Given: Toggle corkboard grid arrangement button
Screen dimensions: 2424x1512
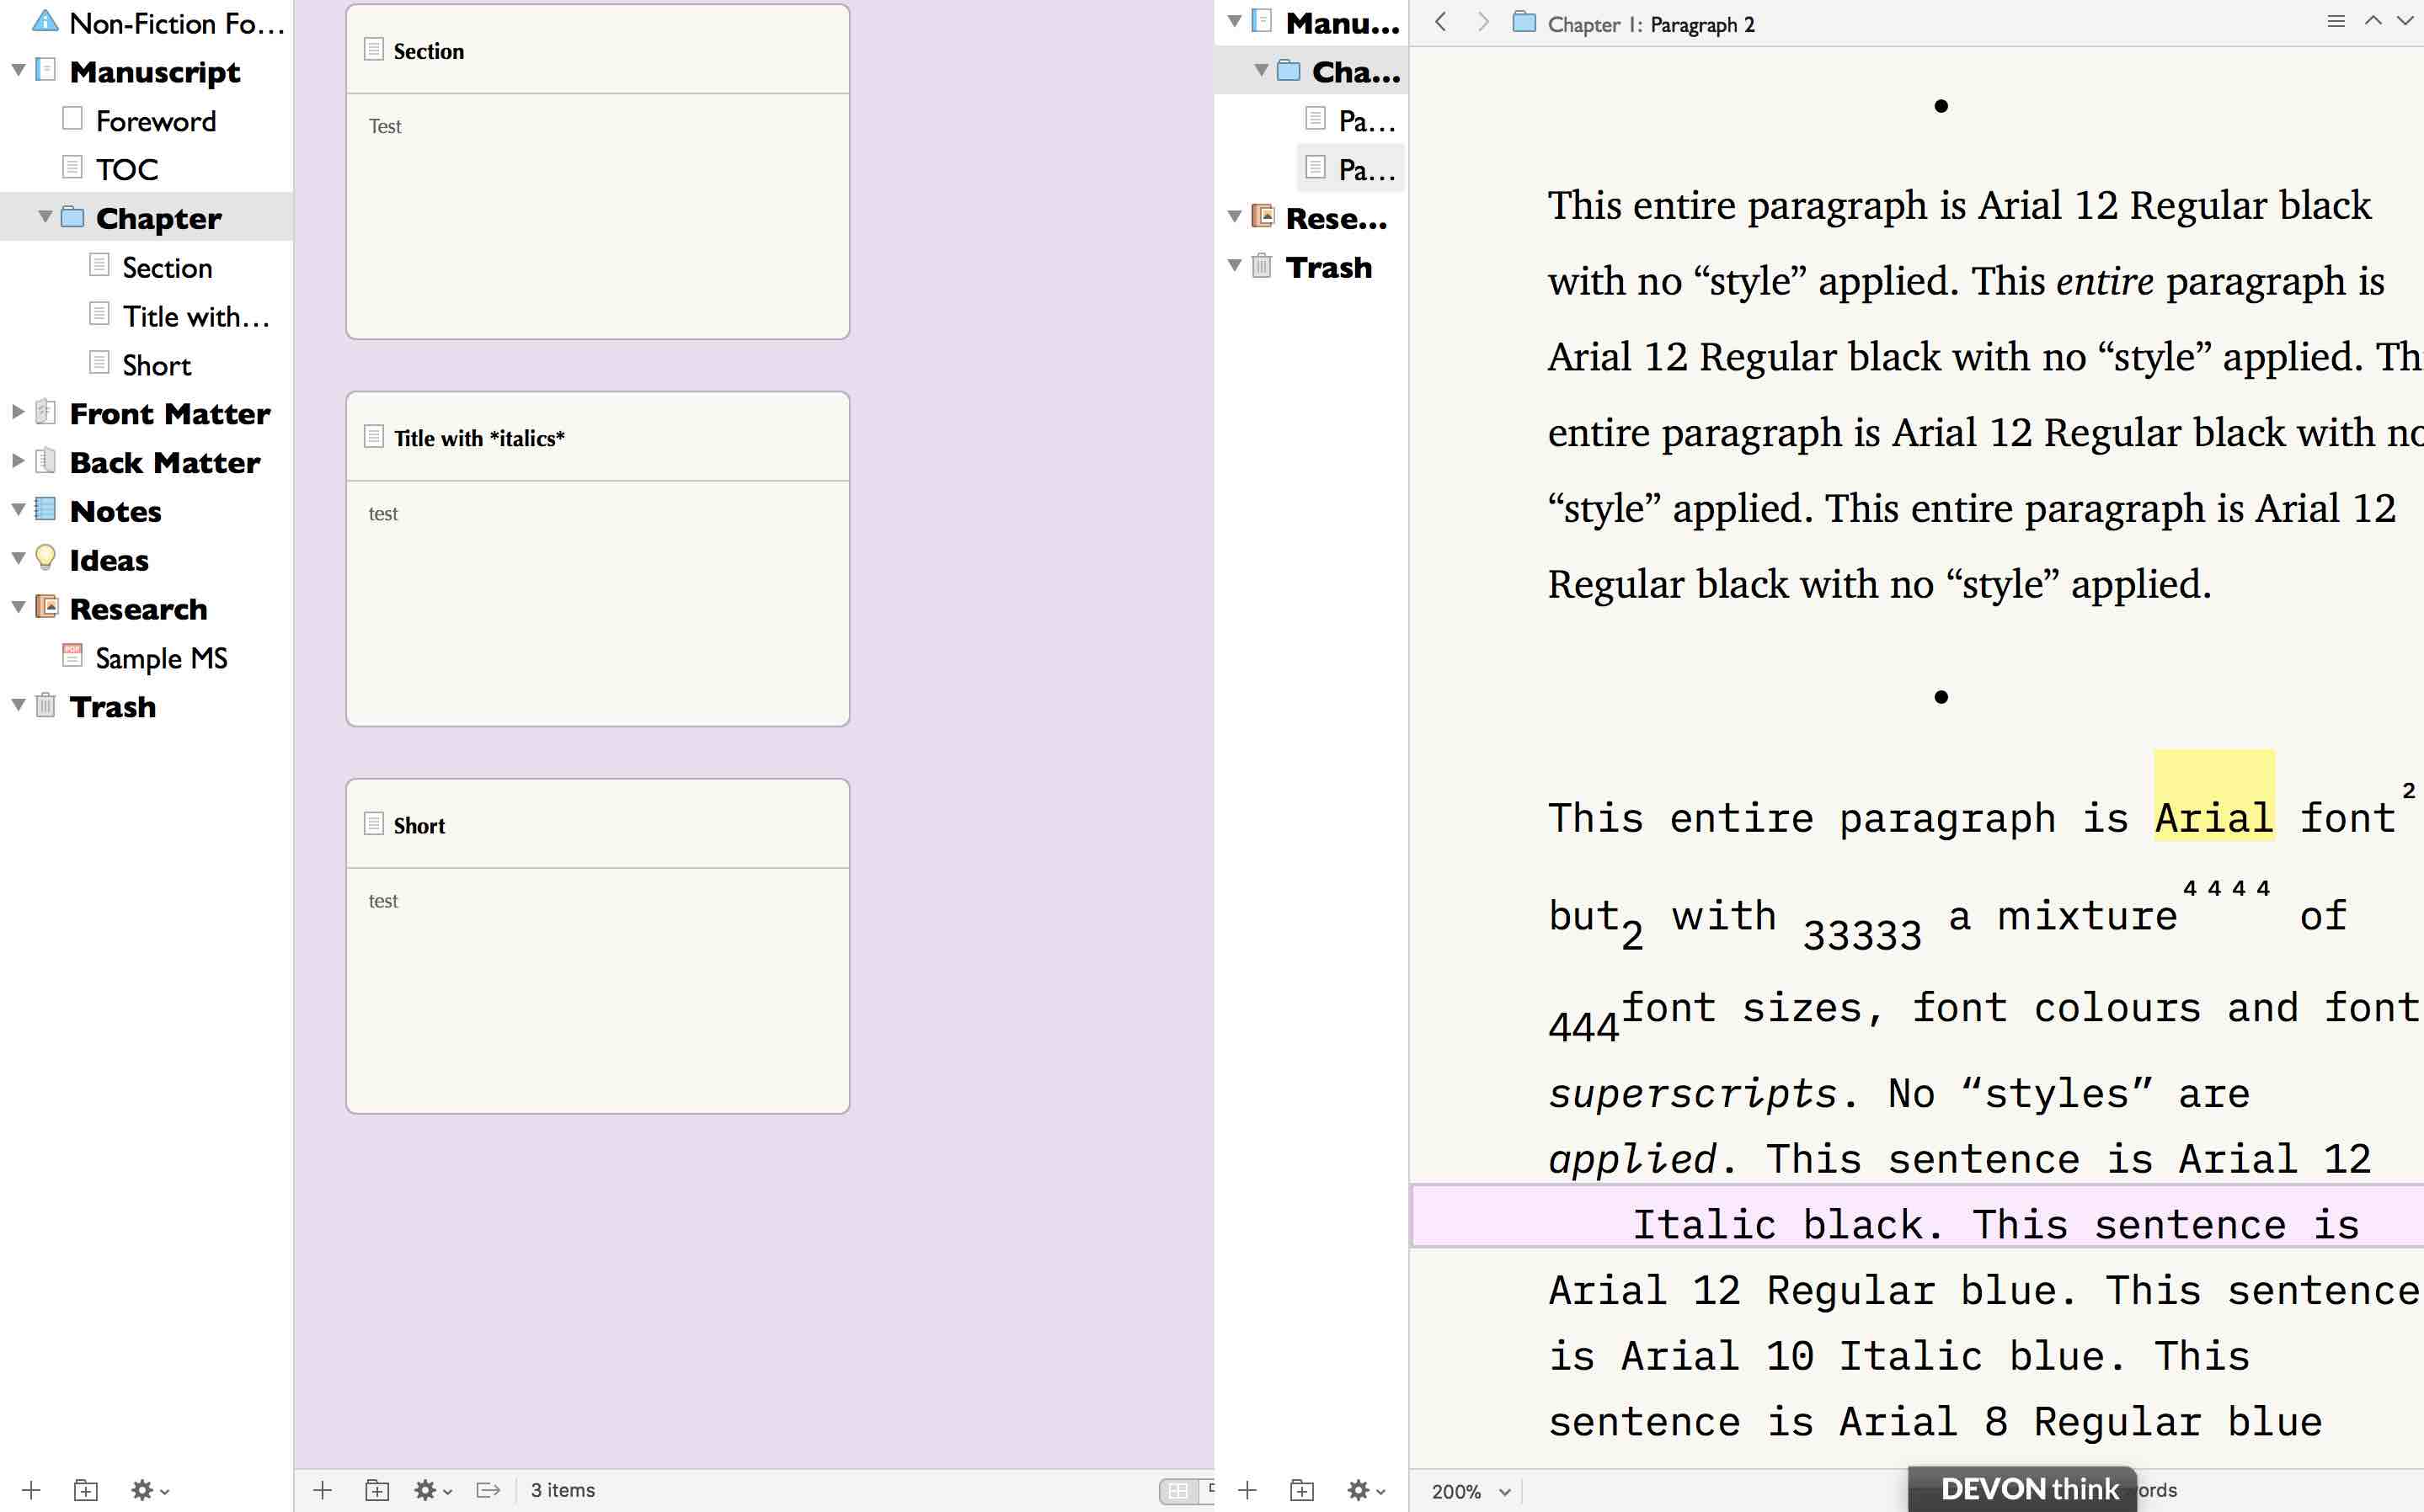Looking at the screenshot, I should pos(1178,1490).
